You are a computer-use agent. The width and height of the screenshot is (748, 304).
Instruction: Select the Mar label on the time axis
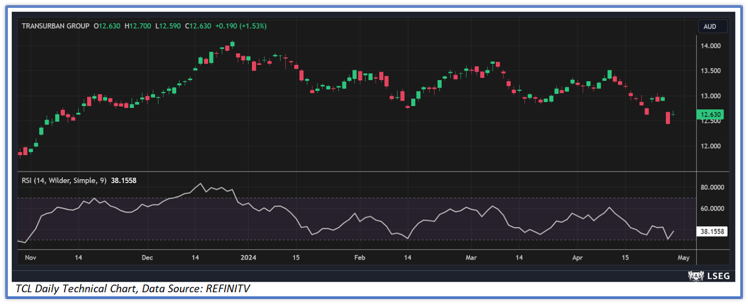pyautogui.click(x=471, y=258)
